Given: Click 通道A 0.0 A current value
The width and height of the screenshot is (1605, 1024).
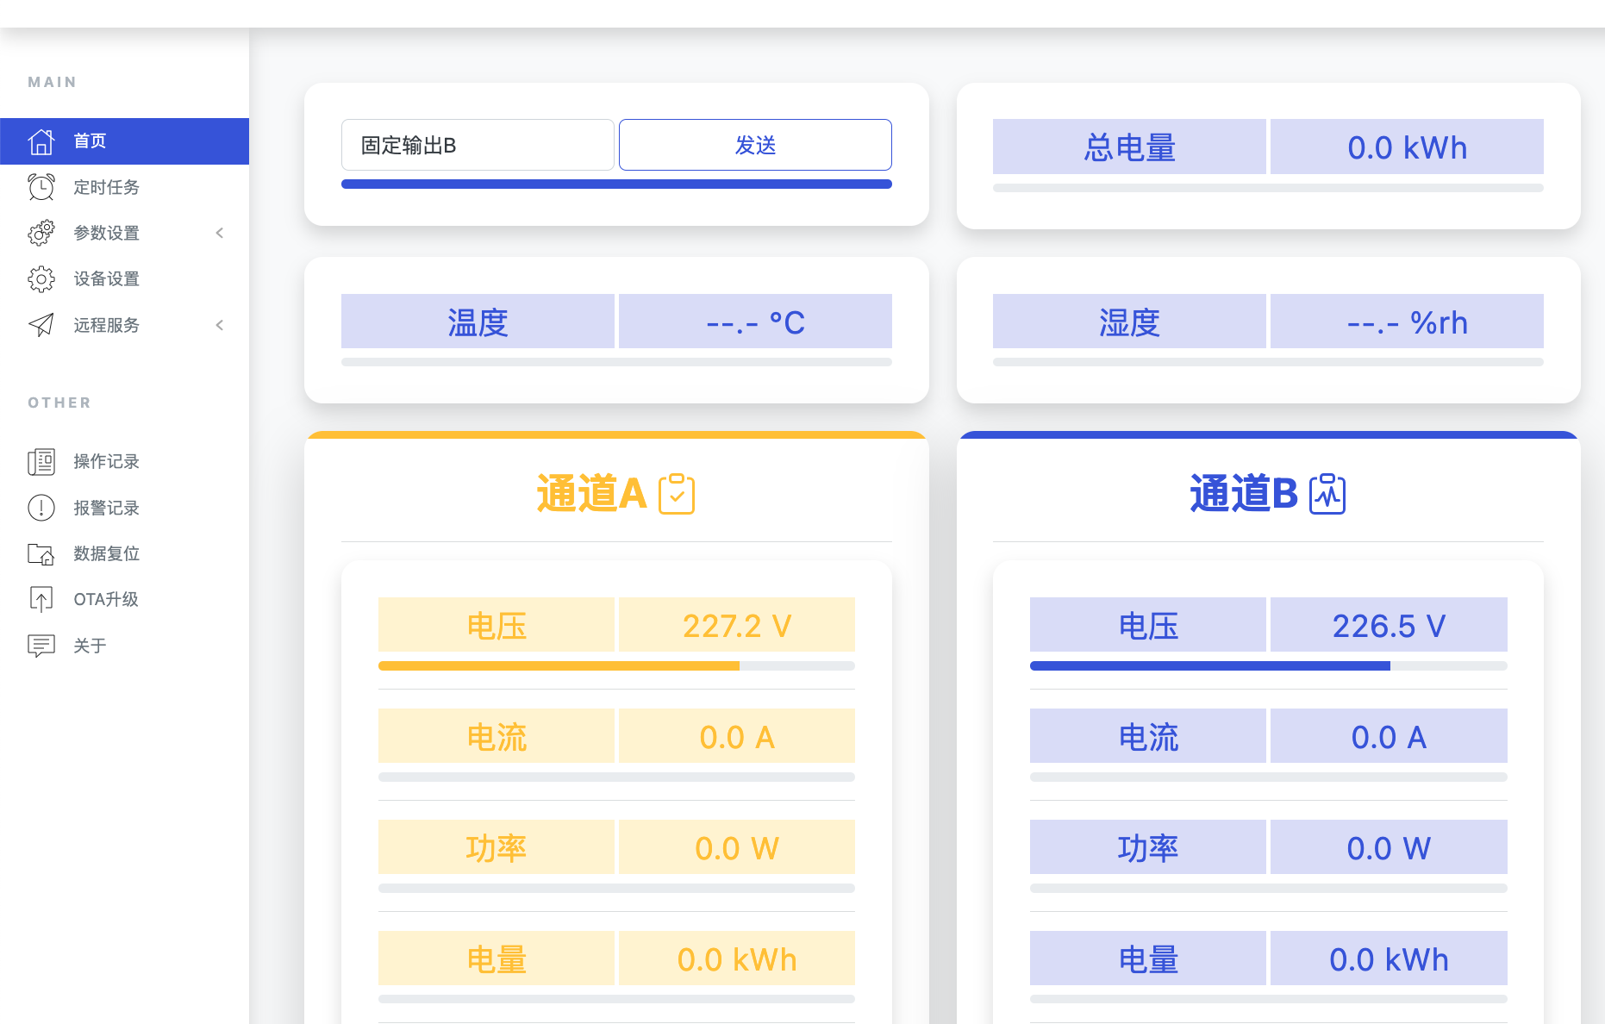Looking at the screenshot, I should coord(737,736).
